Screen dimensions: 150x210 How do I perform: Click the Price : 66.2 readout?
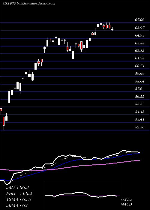(x=19, y=193)
